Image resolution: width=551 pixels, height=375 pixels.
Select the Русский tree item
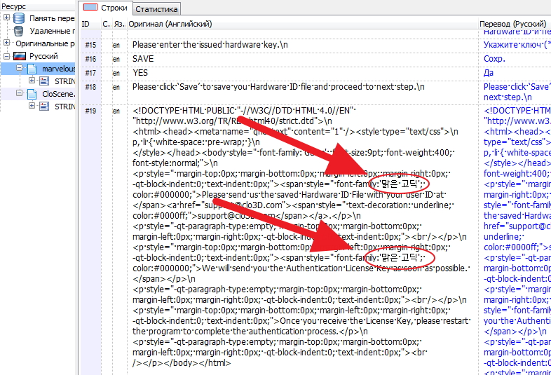(x=43, y=56)
